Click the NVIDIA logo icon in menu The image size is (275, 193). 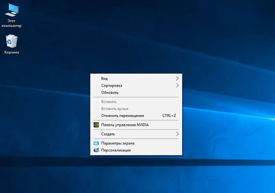96,125
